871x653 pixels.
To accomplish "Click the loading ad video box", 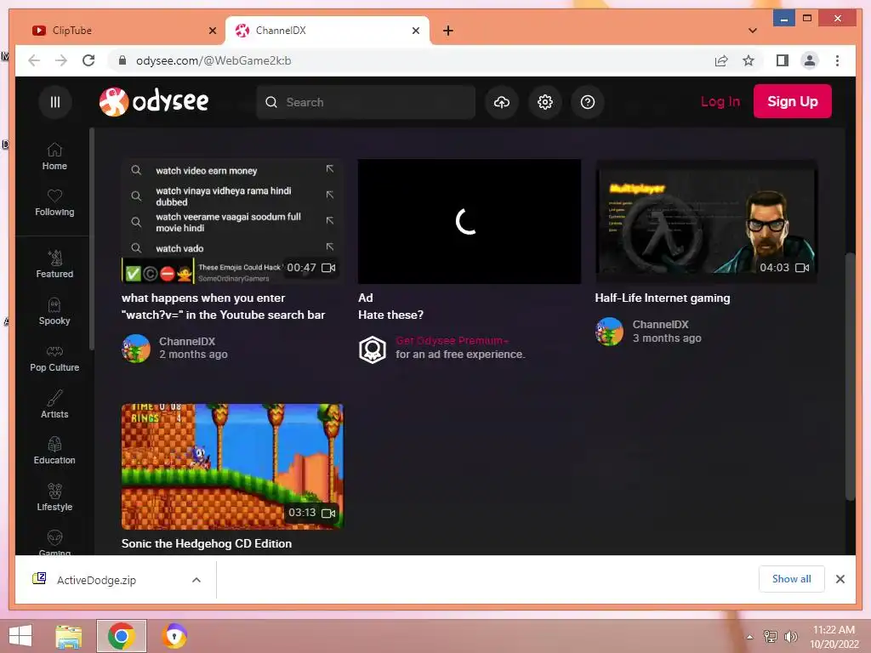I will tap(470, 221).
